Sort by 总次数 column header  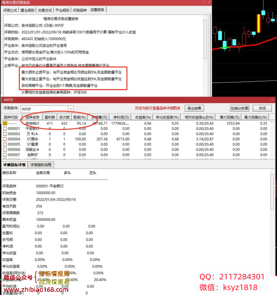pyautogui.click(x=64, y=117)
